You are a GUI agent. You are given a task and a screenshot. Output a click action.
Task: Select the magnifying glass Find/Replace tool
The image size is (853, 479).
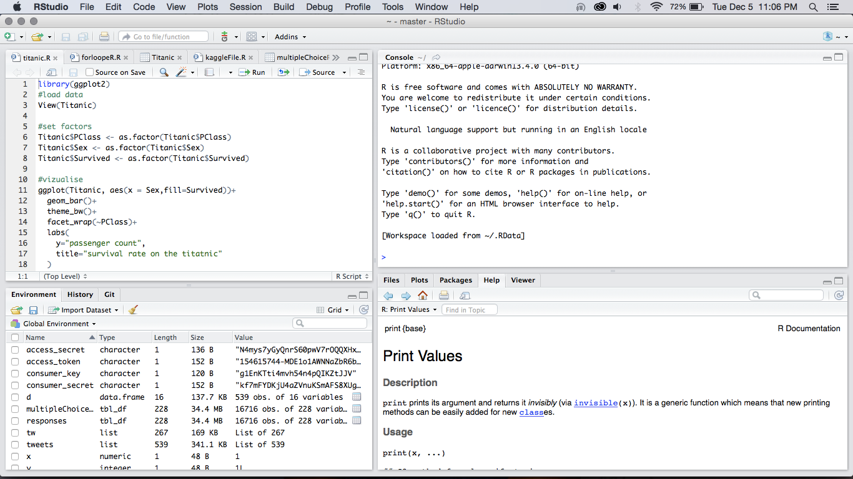tap(164, 72)
